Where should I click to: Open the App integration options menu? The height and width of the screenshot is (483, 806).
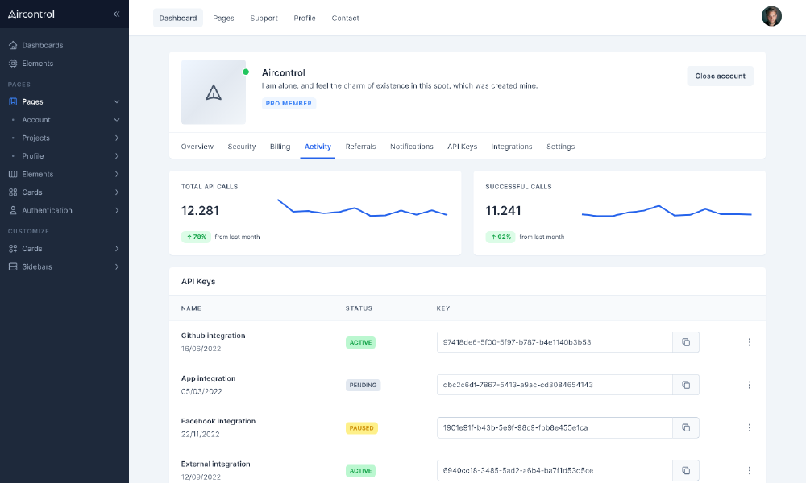pos(749,385)
